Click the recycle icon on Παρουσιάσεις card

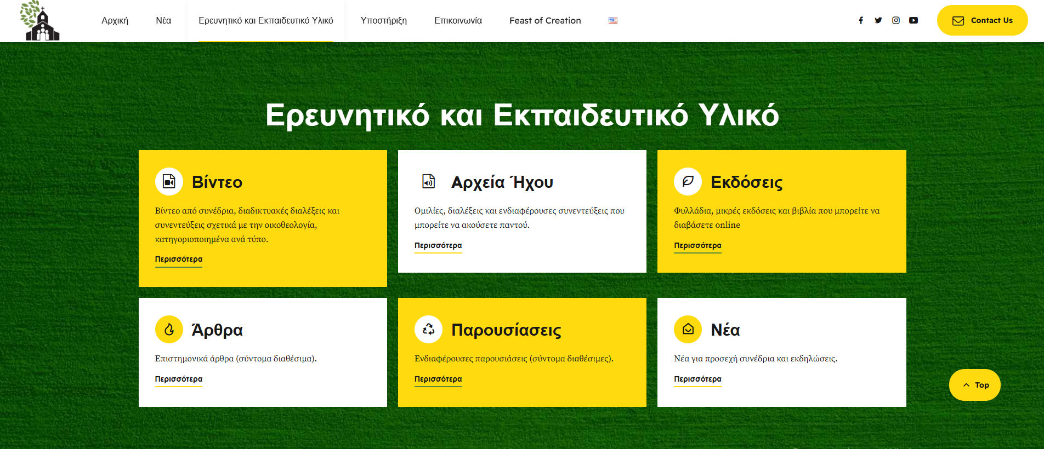pyautogui.click(x=428, y=329)
